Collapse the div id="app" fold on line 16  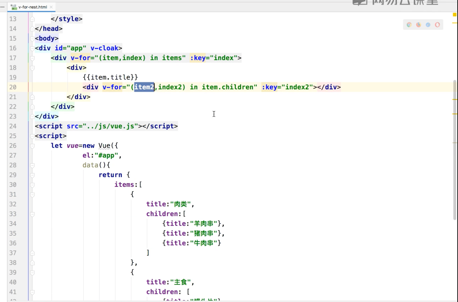(x=32, y=48)
